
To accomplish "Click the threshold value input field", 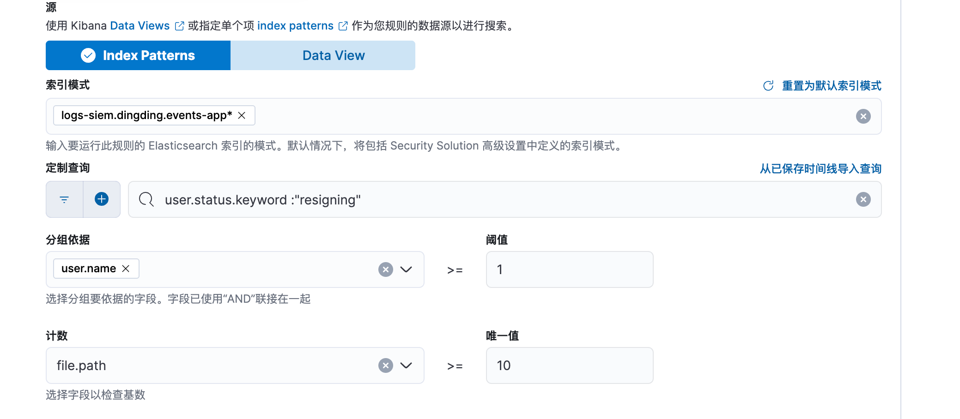I will click(x=569, y=269).
